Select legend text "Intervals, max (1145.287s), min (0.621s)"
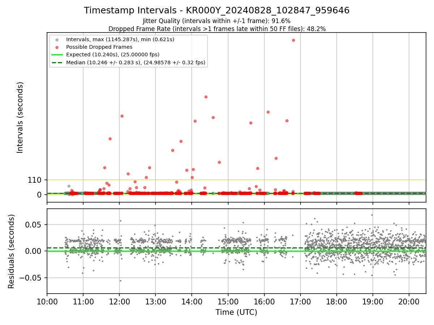The width and height of the screenshot is (434, 325). click(x=120, y=39)
